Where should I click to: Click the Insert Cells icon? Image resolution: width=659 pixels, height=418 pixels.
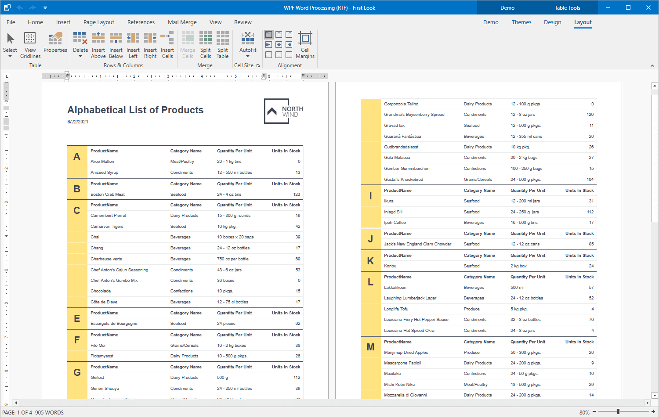(167, 39)
